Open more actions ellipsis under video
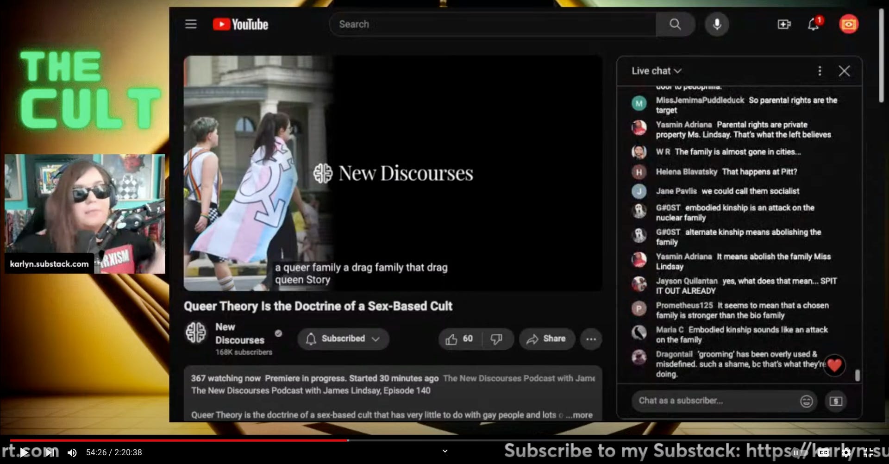Viewport: 889px width, 464px height. pos(591,339)
